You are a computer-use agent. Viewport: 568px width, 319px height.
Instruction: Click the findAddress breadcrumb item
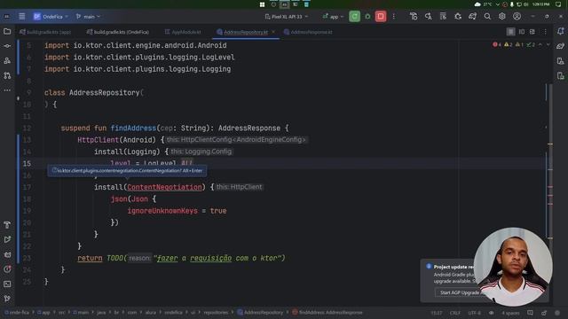click(x=327, y=313)
